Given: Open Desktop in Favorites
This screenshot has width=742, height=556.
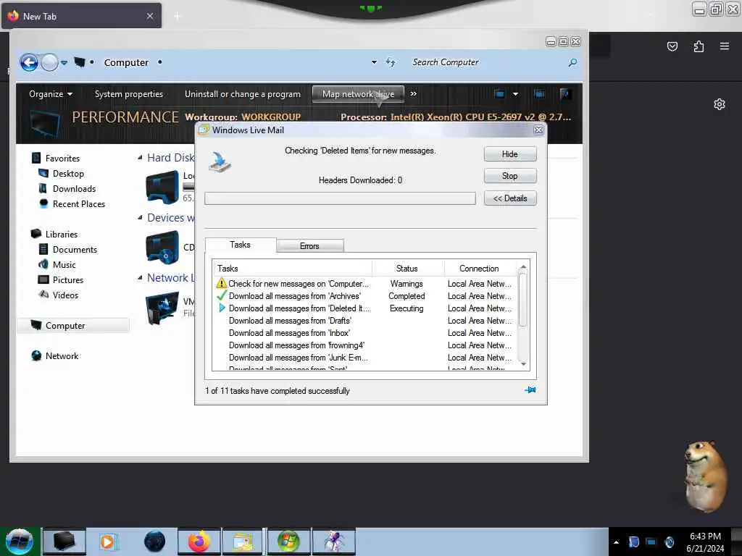Looking at the screenshot, I should point(68,174).
